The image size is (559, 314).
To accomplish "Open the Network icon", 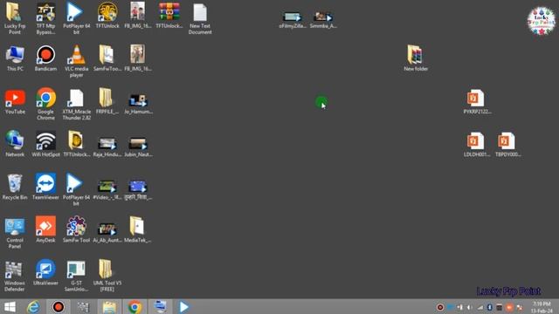I will (x=15, y=144).
